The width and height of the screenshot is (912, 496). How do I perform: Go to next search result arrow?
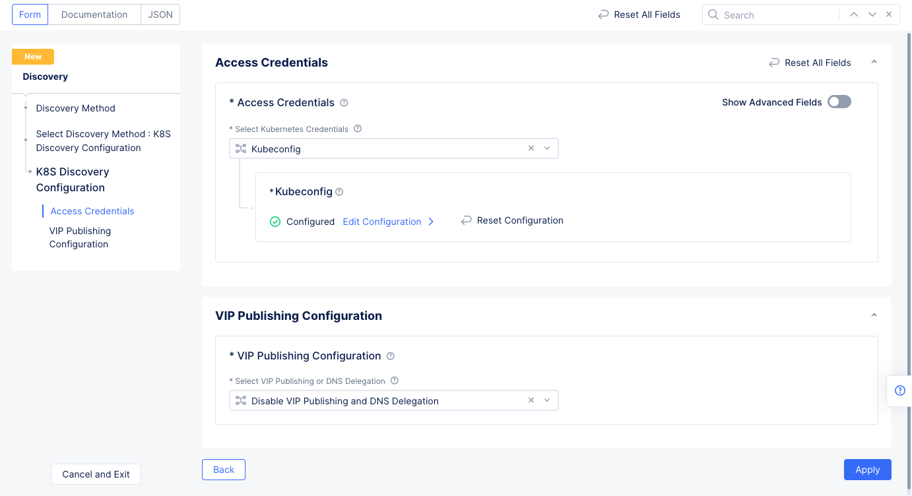pos(872,15)
